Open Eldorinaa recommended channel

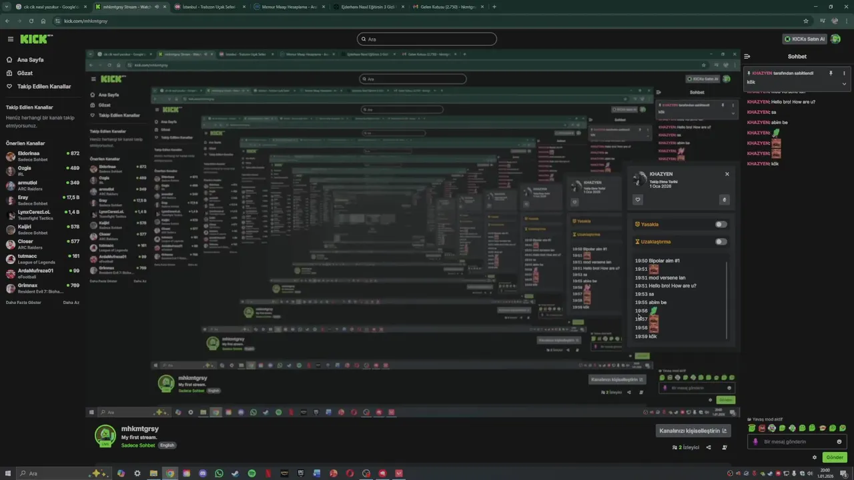[x=43, y=156]
